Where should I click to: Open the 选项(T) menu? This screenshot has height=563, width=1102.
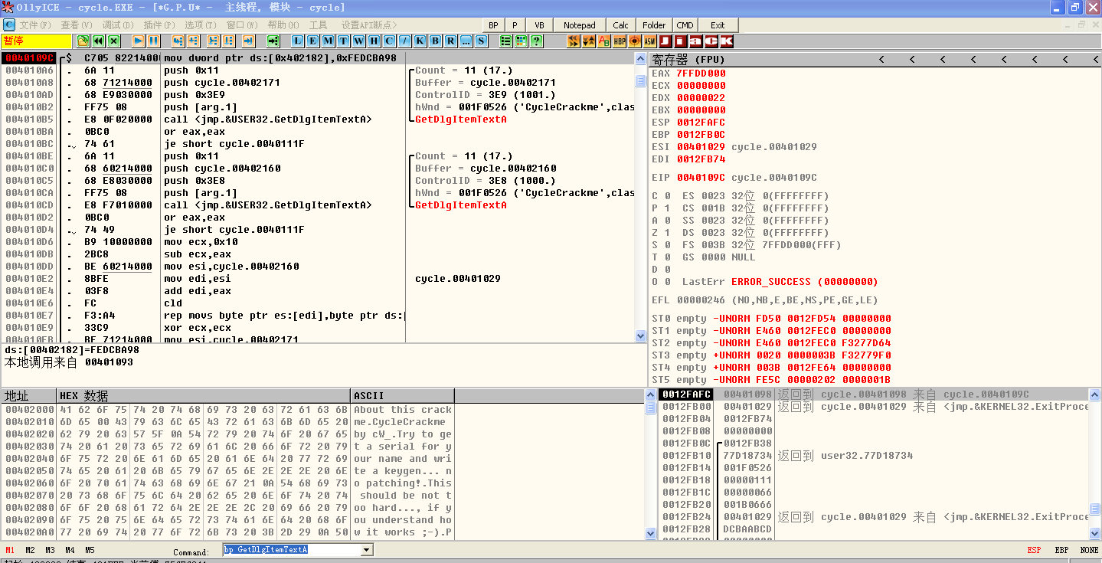[200, 25]
